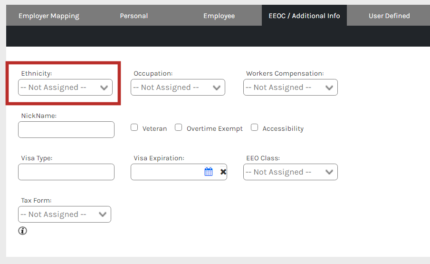Viewport: 430px width, 264px height.
Task: Open the Employee tab
Action: click(219, 16)
